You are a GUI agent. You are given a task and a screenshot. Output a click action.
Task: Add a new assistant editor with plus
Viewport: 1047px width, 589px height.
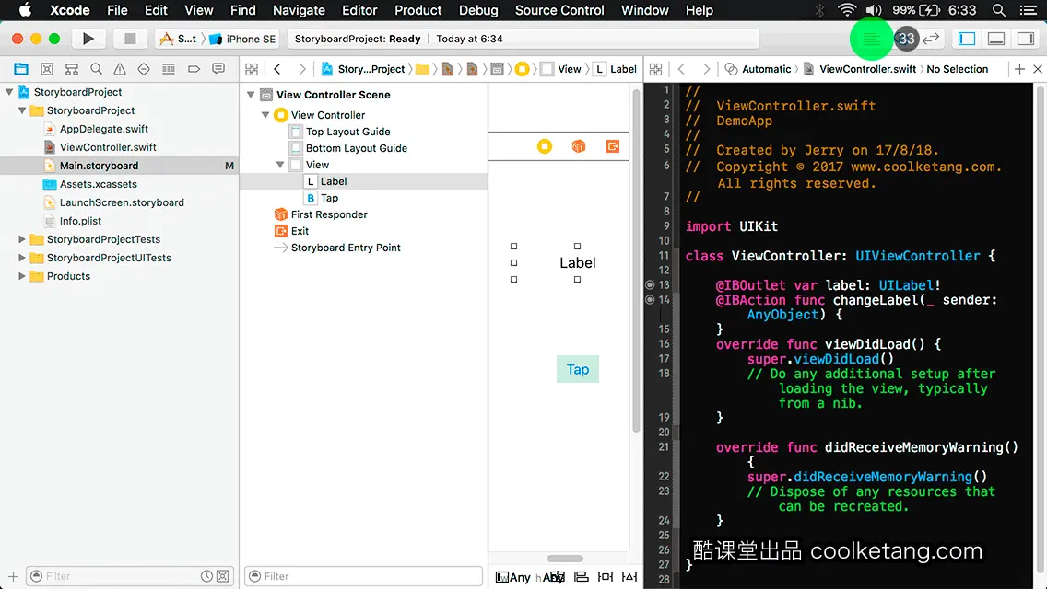(x=1019, y=69)
